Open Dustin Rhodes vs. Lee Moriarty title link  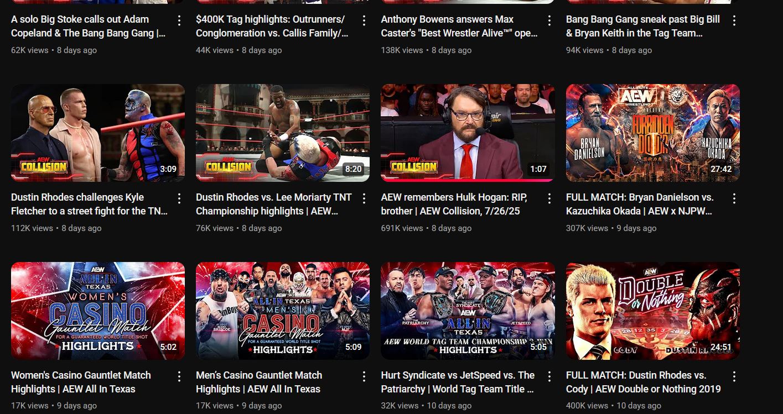(274, 204)
